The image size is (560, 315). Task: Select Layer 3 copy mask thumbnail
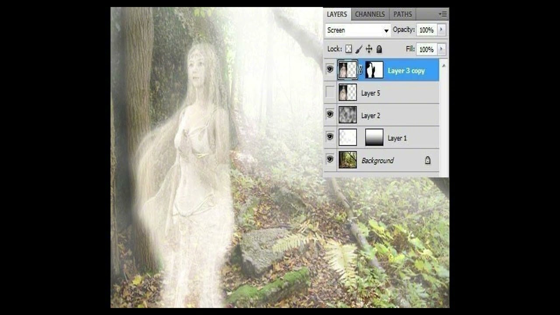coord(374,70)
